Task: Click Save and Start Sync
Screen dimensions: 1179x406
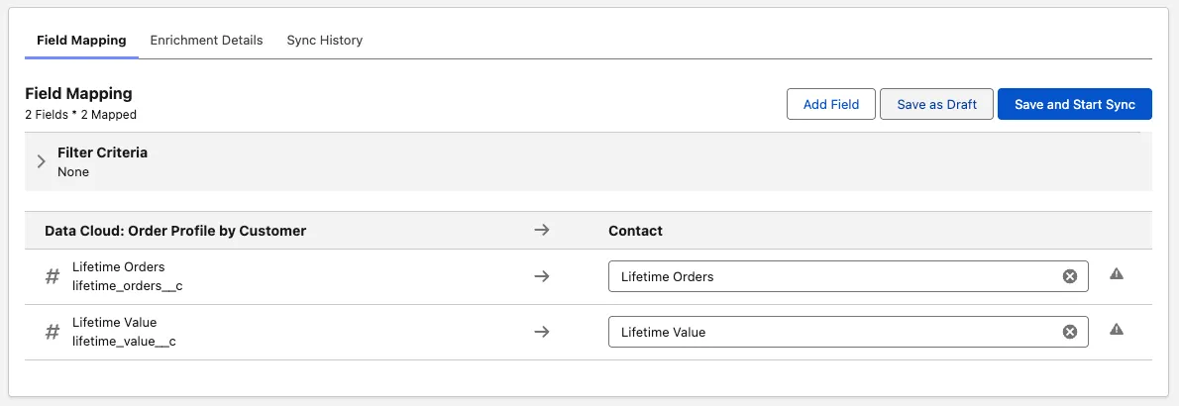Action: (1074, 104)
